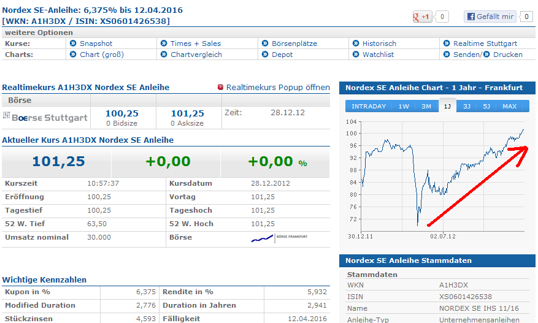Click the green +0,00 % change
The image size is (538, 323).
click(277, 161)
